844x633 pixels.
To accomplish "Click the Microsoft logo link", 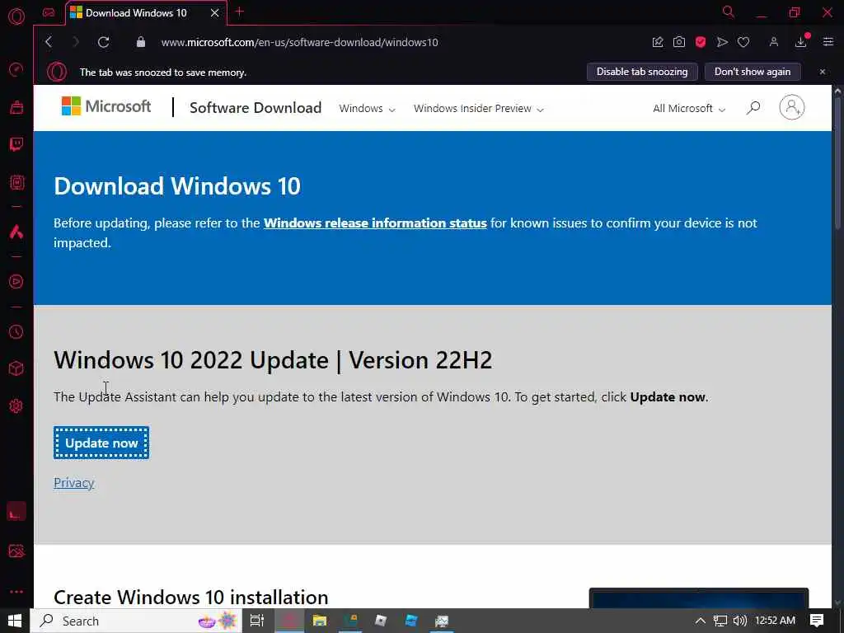I will click(x=106, y=106).
